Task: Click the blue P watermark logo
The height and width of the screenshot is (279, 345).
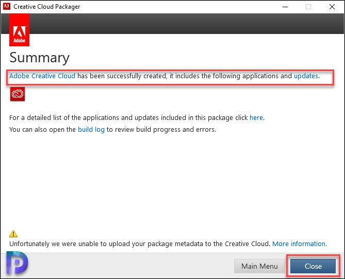Action: [x=17, y=263]
